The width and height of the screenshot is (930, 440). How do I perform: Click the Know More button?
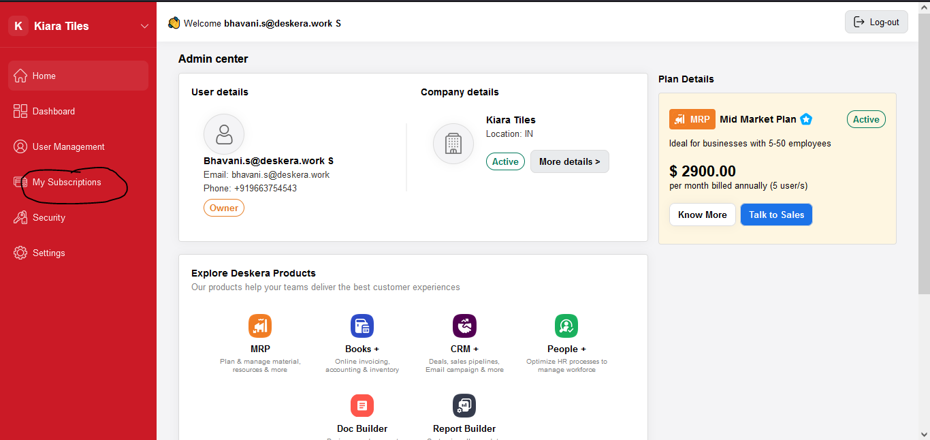[x=703, y=215]
